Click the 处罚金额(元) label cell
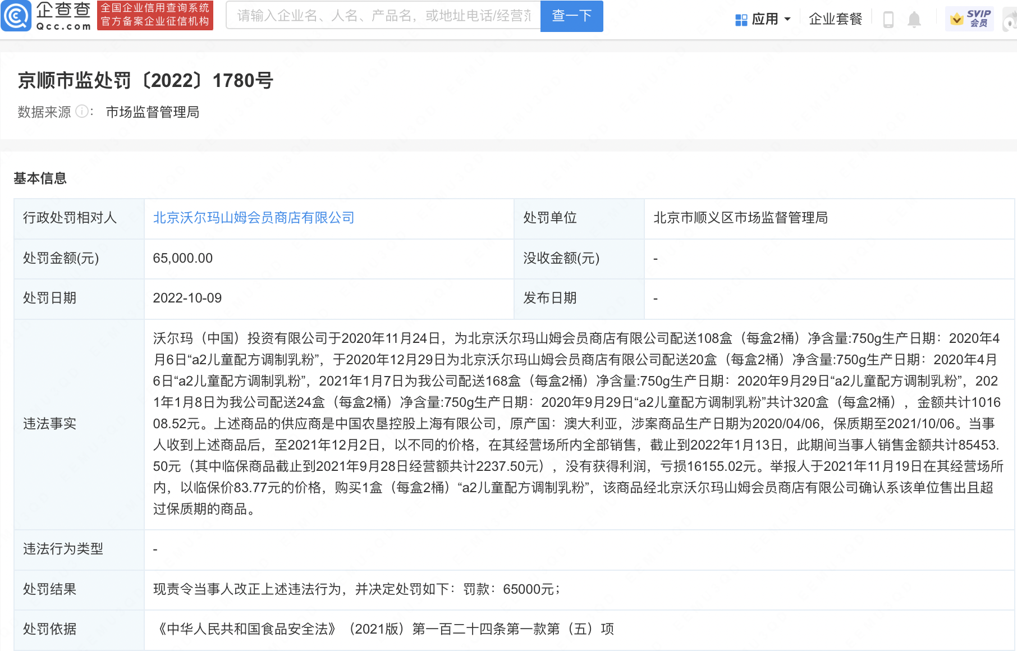Viewport: 1017px width, 651px height. (79, 259)
